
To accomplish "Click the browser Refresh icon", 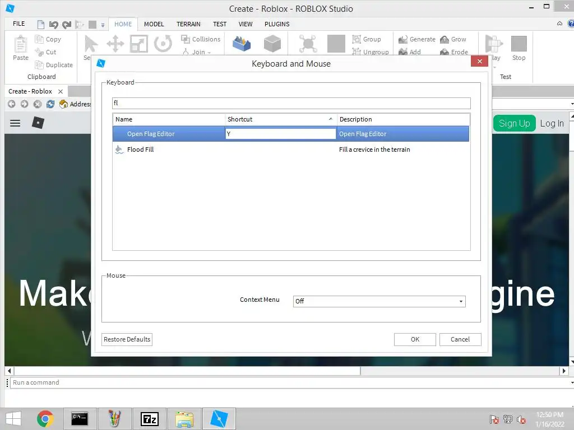I will pyautogui.click(x=50, y=104).
